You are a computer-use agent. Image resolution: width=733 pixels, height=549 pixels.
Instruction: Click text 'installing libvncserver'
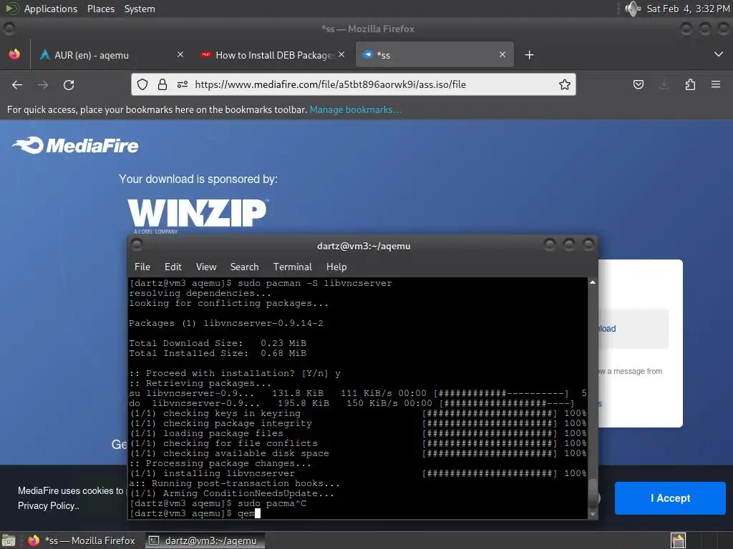coord(228,473)
